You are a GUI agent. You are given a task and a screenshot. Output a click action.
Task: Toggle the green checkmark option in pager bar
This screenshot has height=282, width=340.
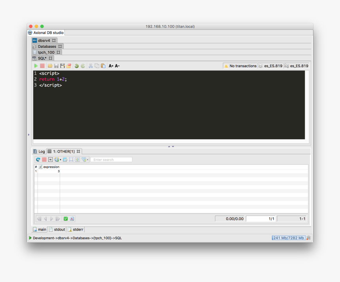click(x=66, y=219)
